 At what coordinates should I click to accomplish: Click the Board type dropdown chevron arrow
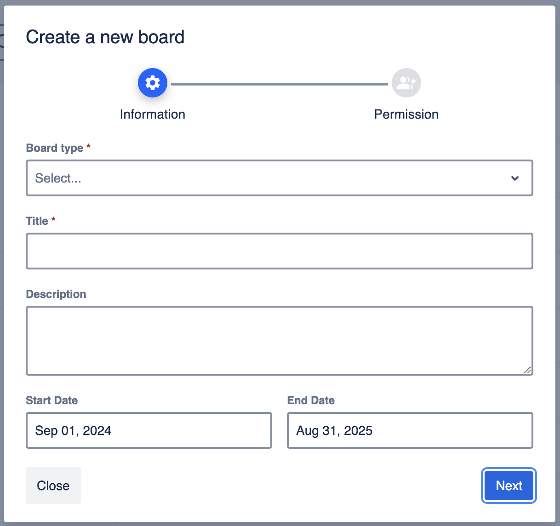tap(515, 178)
